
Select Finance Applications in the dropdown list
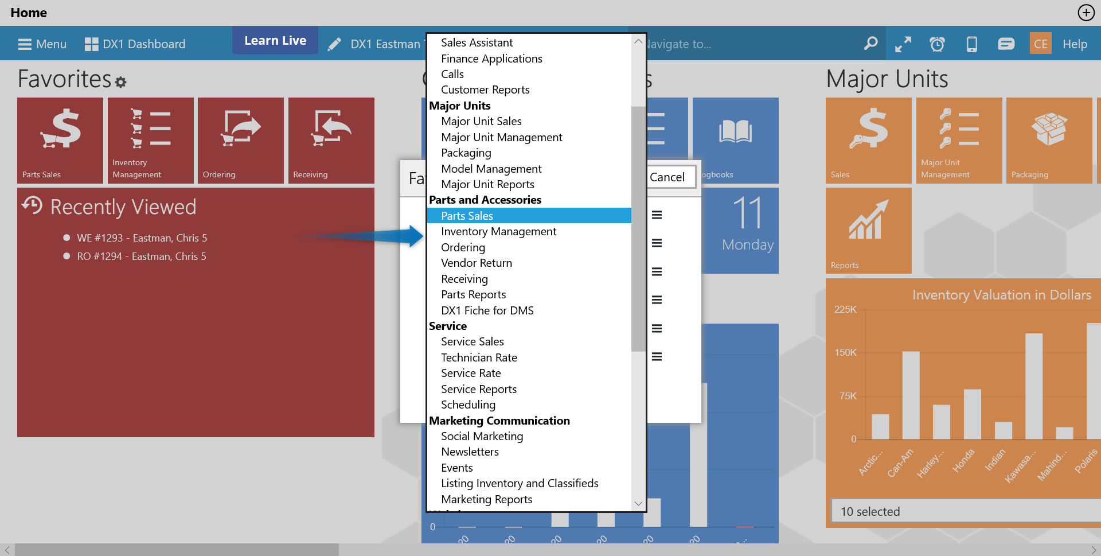click(529, 59)
